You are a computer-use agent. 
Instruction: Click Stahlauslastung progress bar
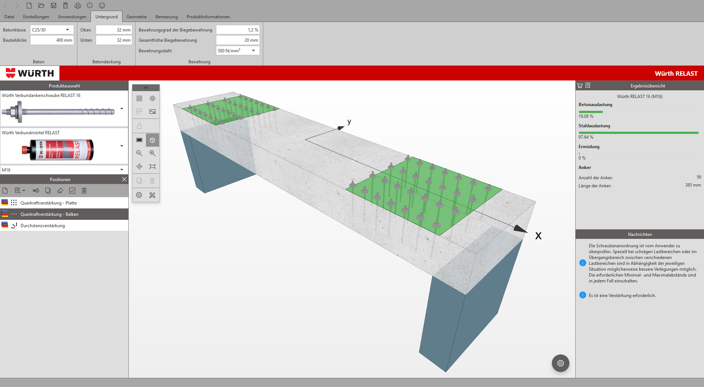(x=638, y=132)
